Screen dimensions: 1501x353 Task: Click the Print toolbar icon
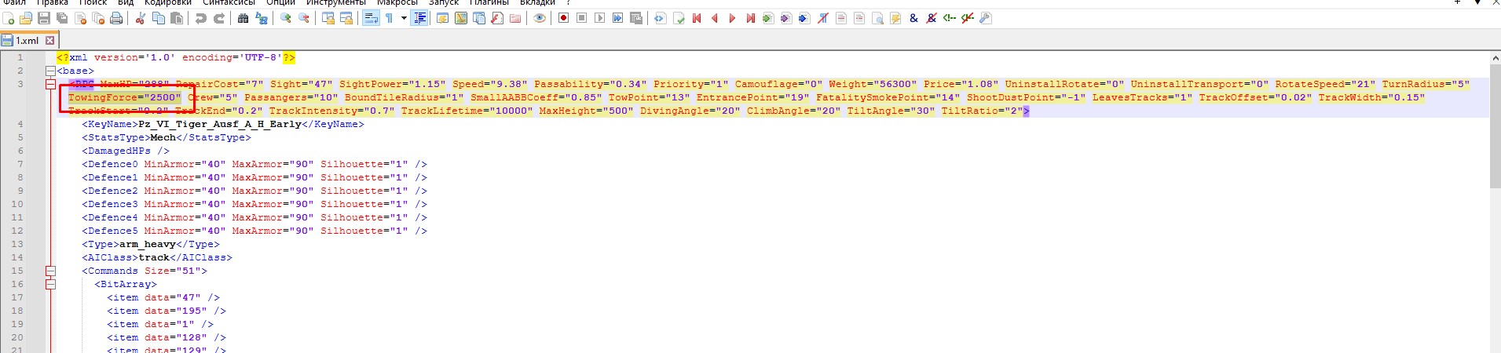click(116, 18)
